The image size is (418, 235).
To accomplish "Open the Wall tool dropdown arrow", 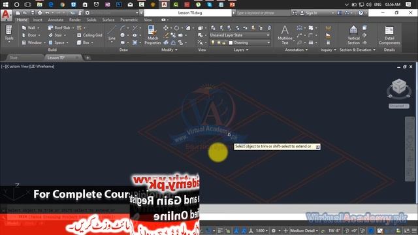I will click(39, 28).
